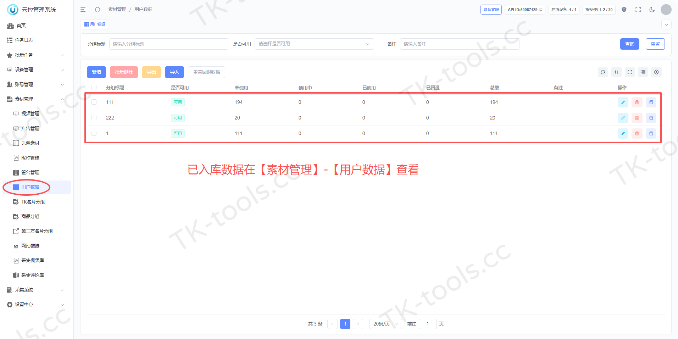This screenshot has height=339, width=678.
Task: Check the box for row 222
Action: tap(94, 118)
